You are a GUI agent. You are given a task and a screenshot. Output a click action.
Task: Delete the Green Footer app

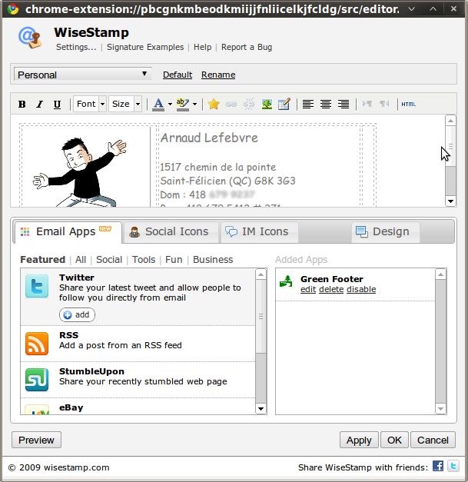(x=331, y=290)
